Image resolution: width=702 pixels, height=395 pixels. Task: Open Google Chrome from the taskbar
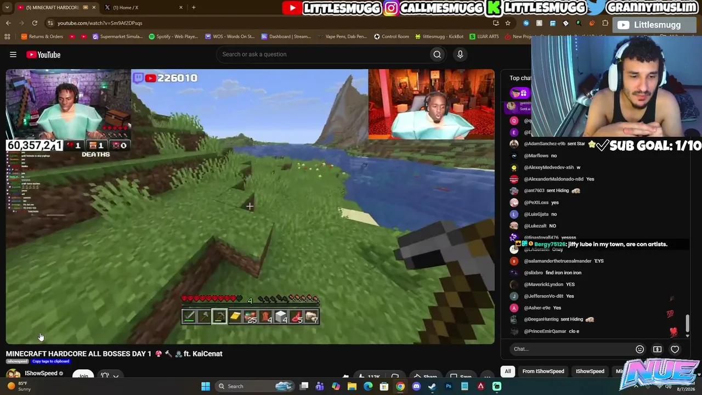400,386
